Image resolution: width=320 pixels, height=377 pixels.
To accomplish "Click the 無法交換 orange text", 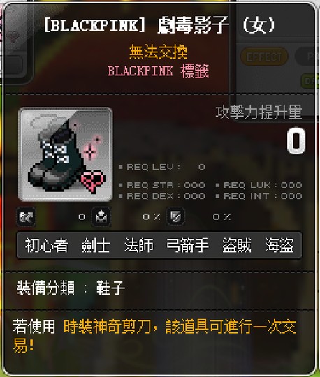I will click(x=158, y=52).
